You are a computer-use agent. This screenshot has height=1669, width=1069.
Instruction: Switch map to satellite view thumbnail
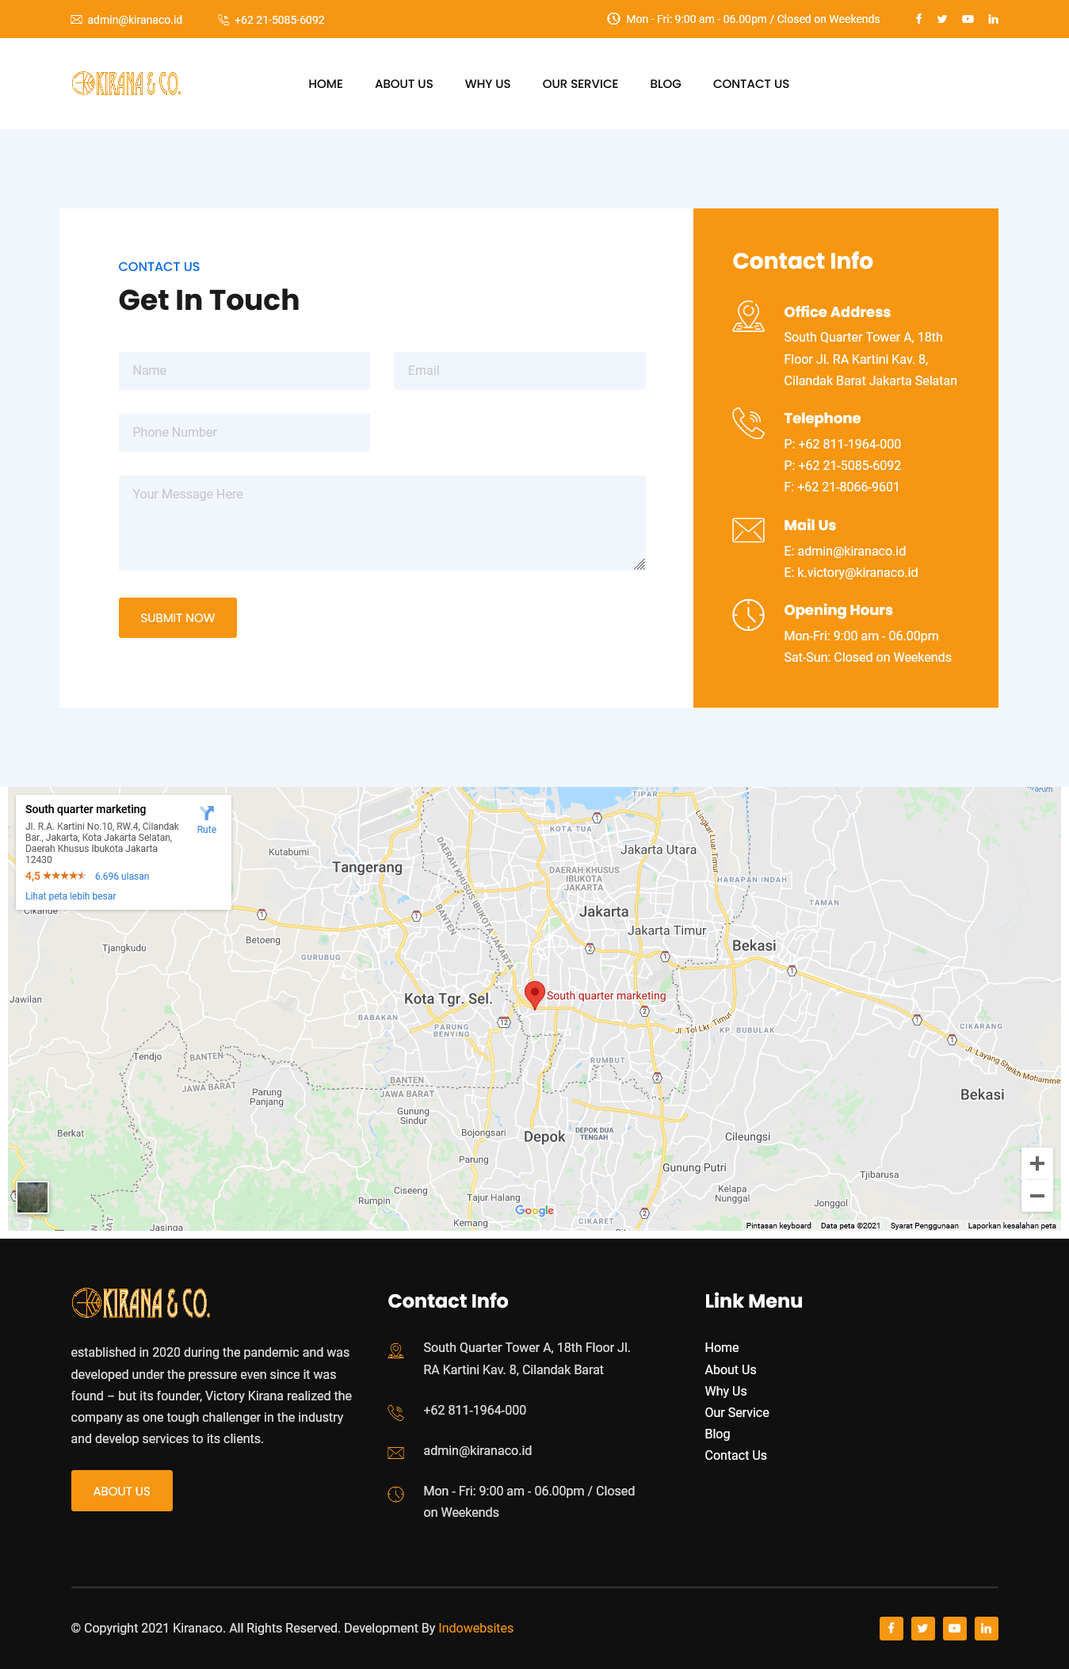32,1197
